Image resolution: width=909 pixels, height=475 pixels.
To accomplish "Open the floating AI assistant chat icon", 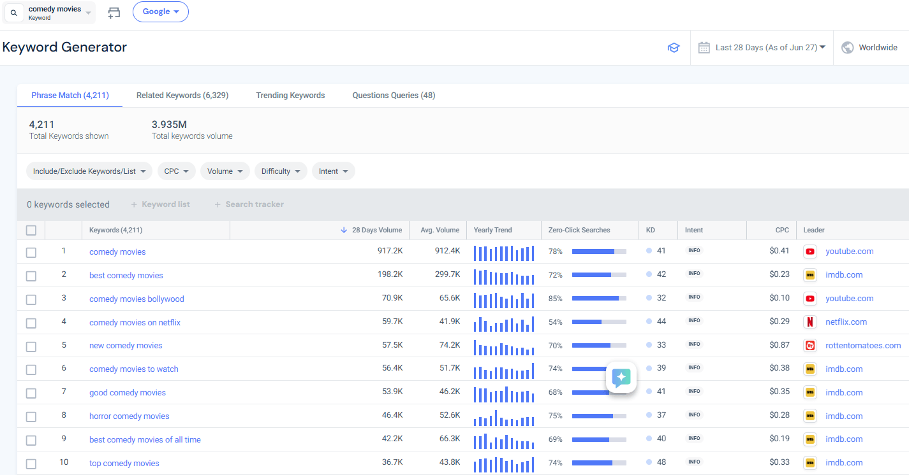I will 621,378.
